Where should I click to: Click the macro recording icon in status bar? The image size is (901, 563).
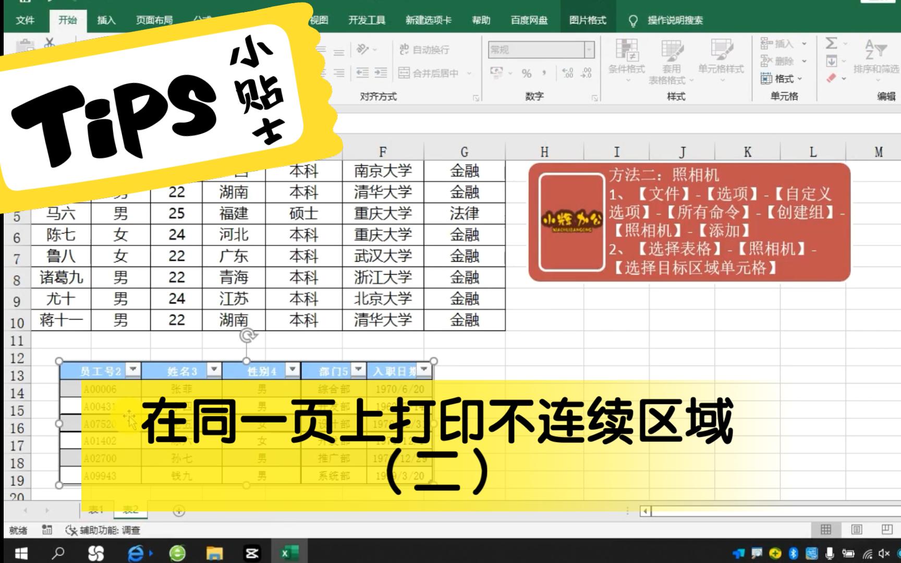47,530
